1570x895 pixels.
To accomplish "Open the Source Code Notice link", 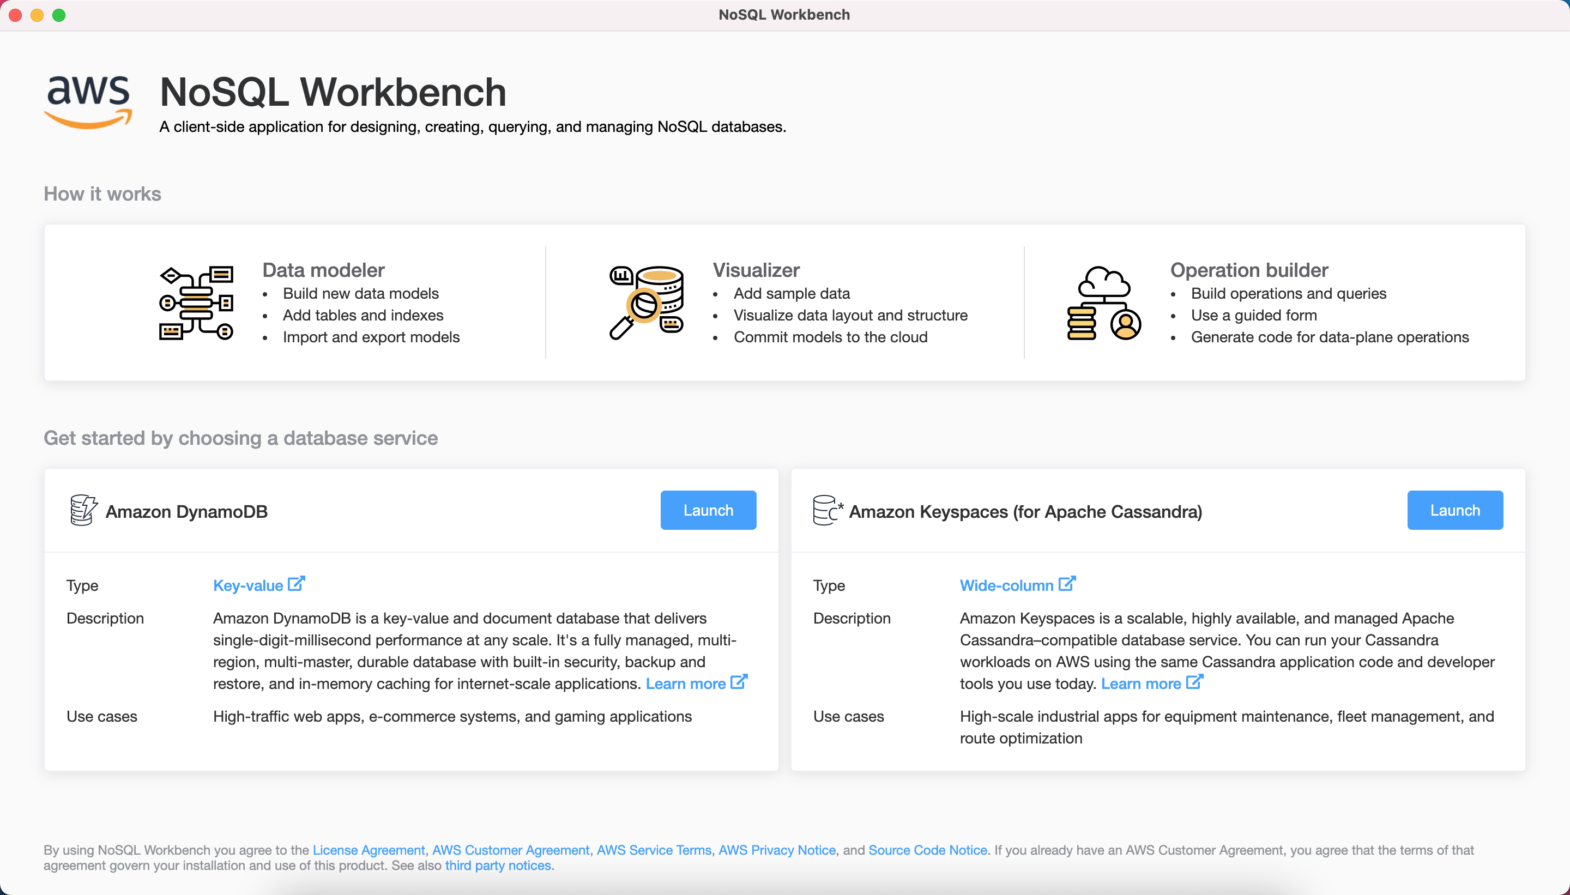I will [928, 850].
